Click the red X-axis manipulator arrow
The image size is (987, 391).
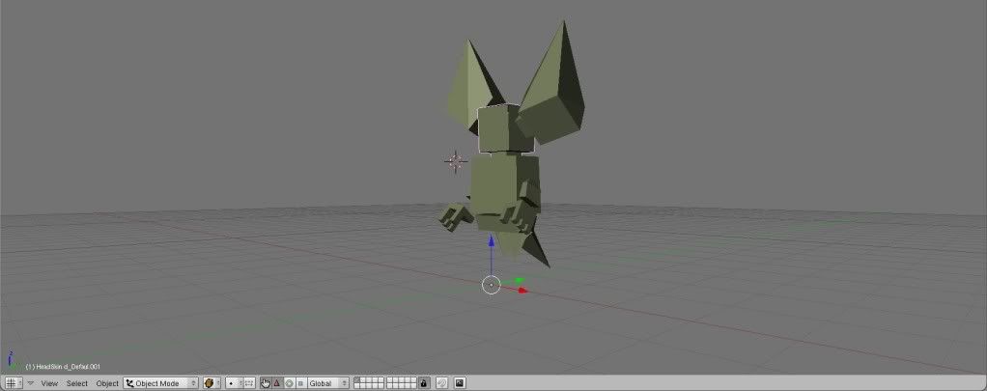pyautogui.click(x=522, y=290)
